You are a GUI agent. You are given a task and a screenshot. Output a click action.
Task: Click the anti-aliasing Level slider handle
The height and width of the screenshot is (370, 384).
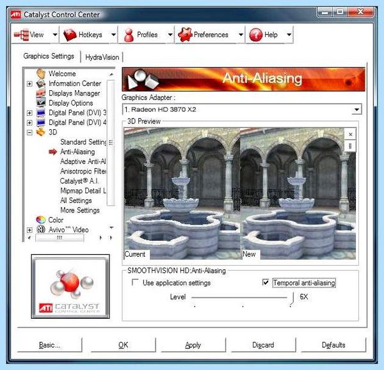click(292, 299)
